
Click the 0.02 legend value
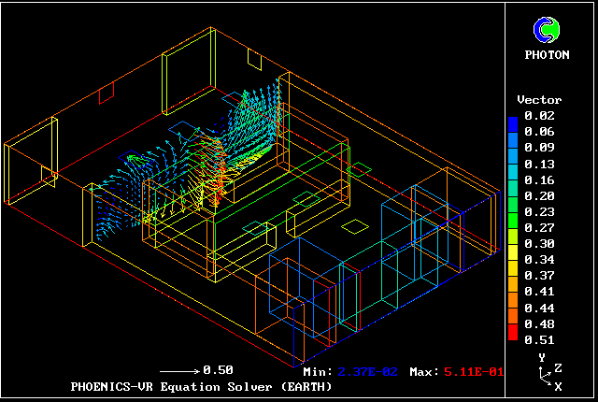[539, 115]
